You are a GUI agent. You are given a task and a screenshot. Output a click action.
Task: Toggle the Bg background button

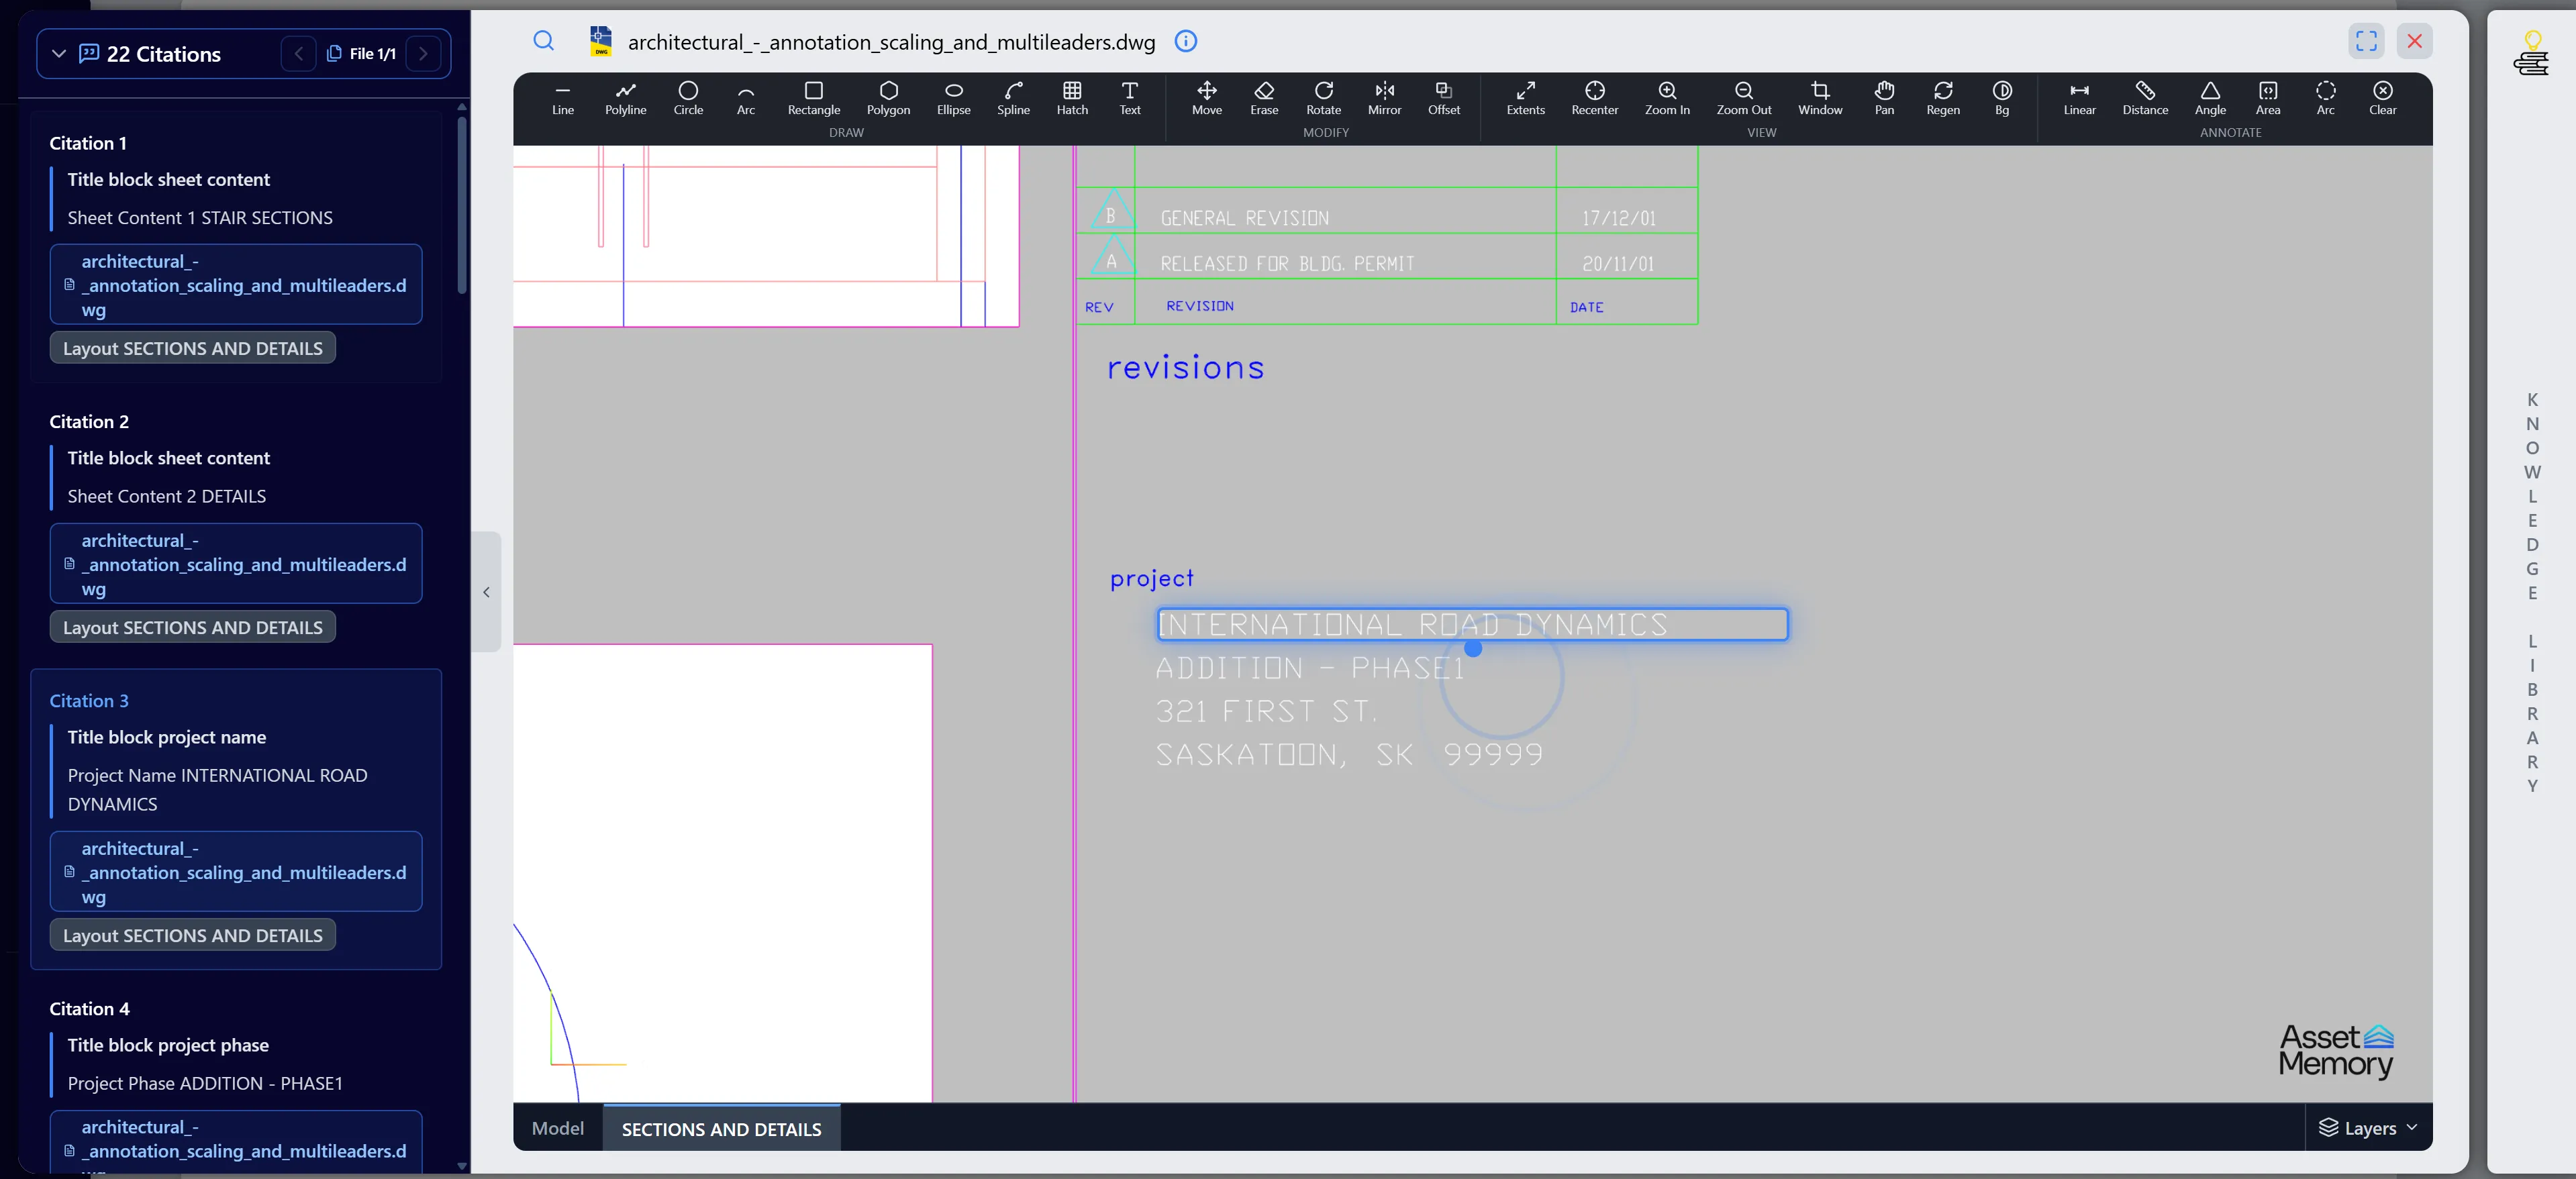(x=2001, y=98)
